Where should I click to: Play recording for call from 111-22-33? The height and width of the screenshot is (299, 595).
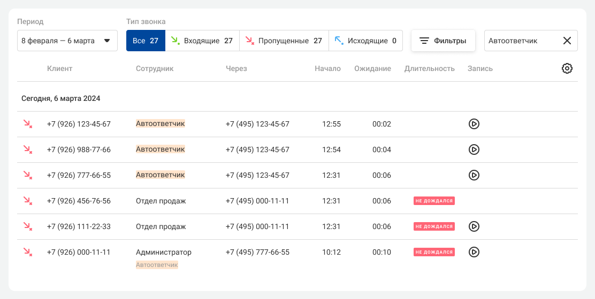click(x=474, y=226)
